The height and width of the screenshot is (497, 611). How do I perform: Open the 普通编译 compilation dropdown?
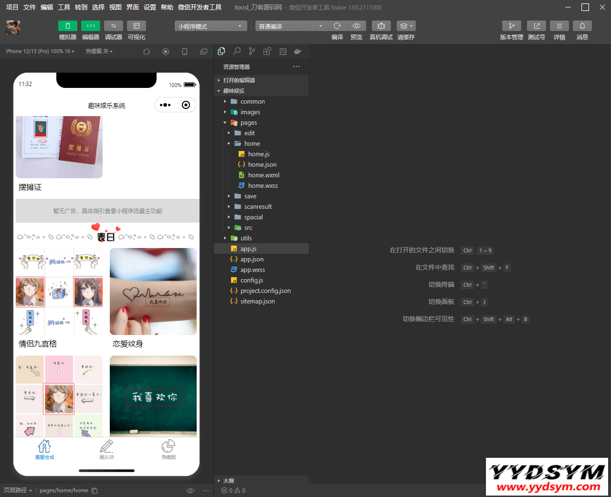coord(291,26)
